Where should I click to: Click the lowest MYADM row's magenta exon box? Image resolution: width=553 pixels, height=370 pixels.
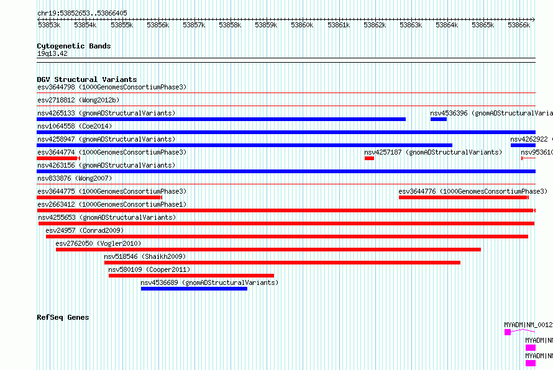point(531,363)
